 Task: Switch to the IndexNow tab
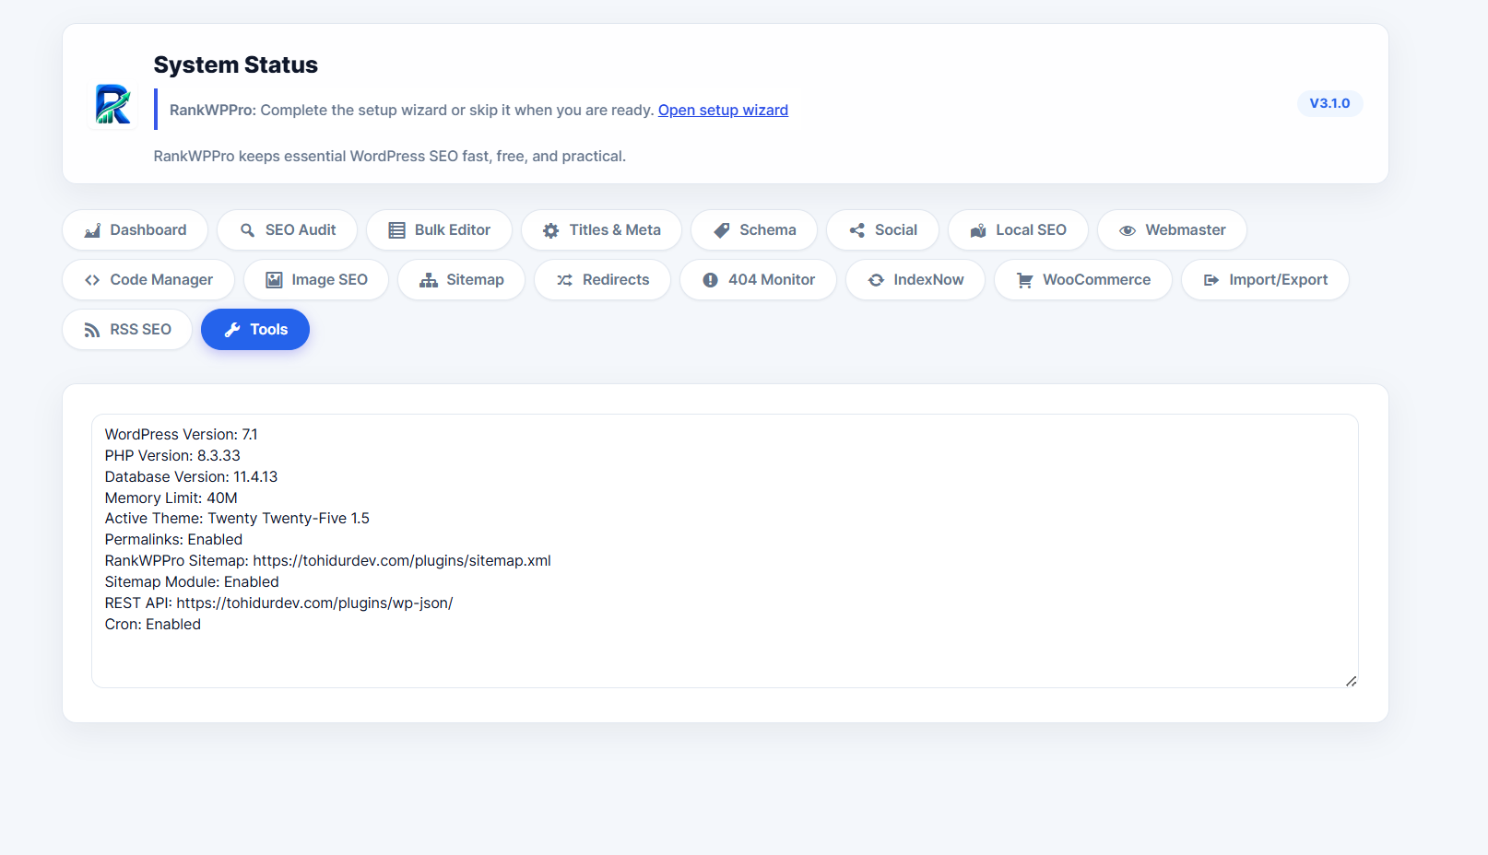coord(915,280)
